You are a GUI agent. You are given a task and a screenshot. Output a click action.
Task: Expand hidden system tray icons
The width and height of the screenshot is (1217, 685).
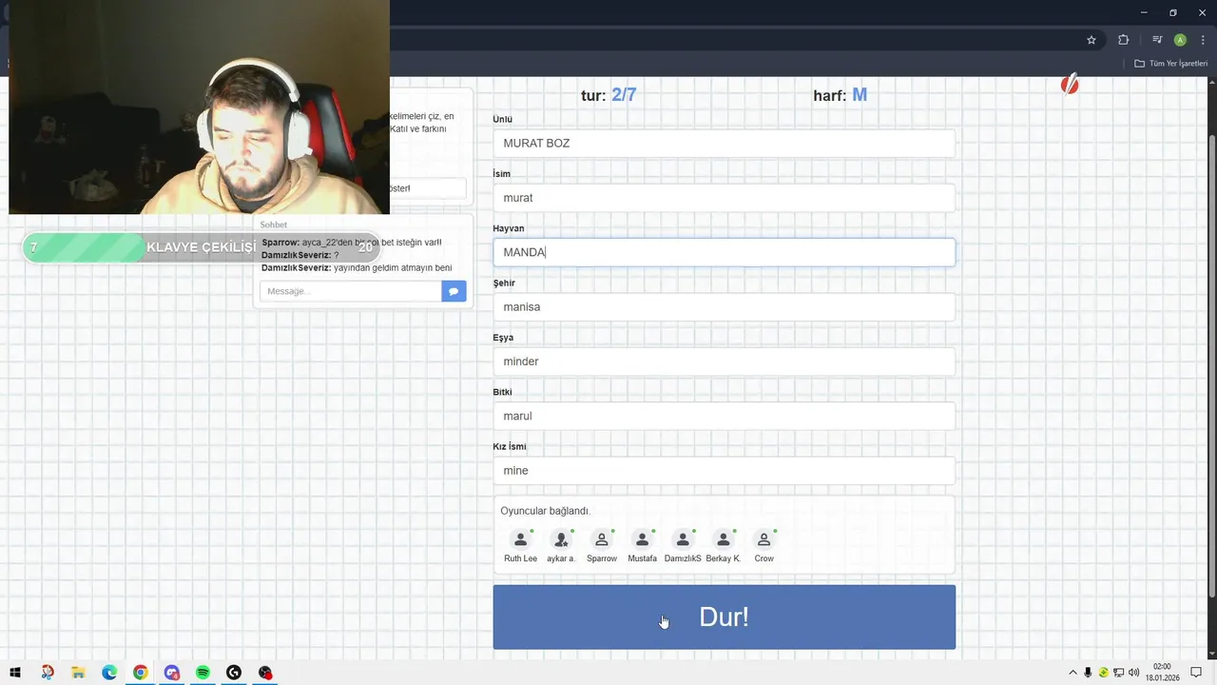click(1073, 673)
